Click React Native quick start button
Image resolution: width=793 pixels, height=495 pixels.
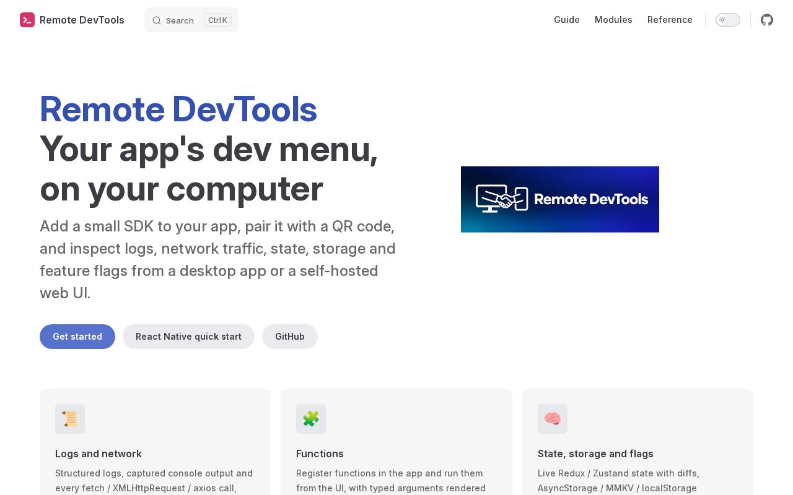[x=188, y=337]
